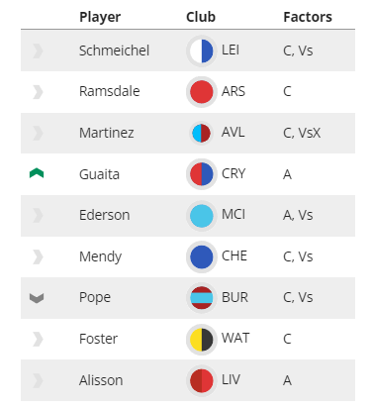Expand the chevron next to Alisson
Viewport: 373px width, 407px height.
(38, 380)
